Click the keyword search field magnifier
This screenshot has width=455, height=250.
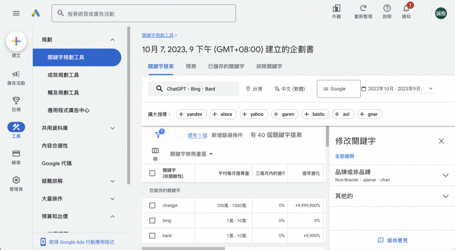point(160,89)
